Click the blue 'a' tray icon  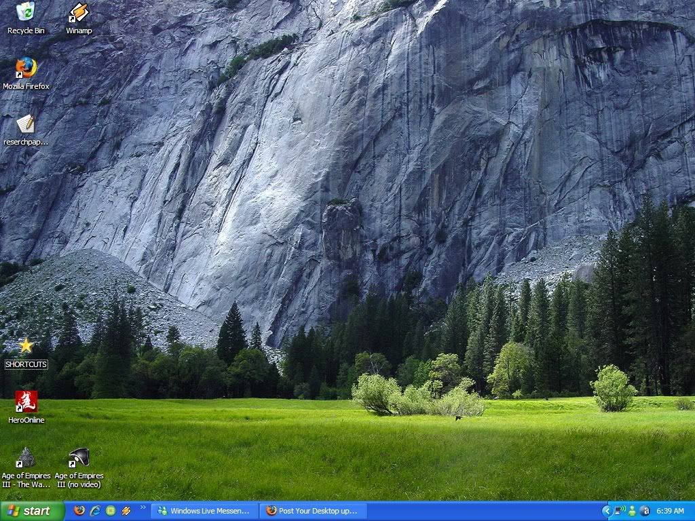645,511
